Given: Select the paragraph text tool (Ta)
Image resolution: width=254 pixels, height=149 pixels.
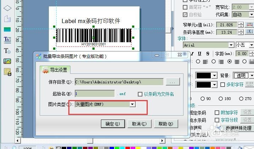Looking at the screenshot, I should point(7,40).
